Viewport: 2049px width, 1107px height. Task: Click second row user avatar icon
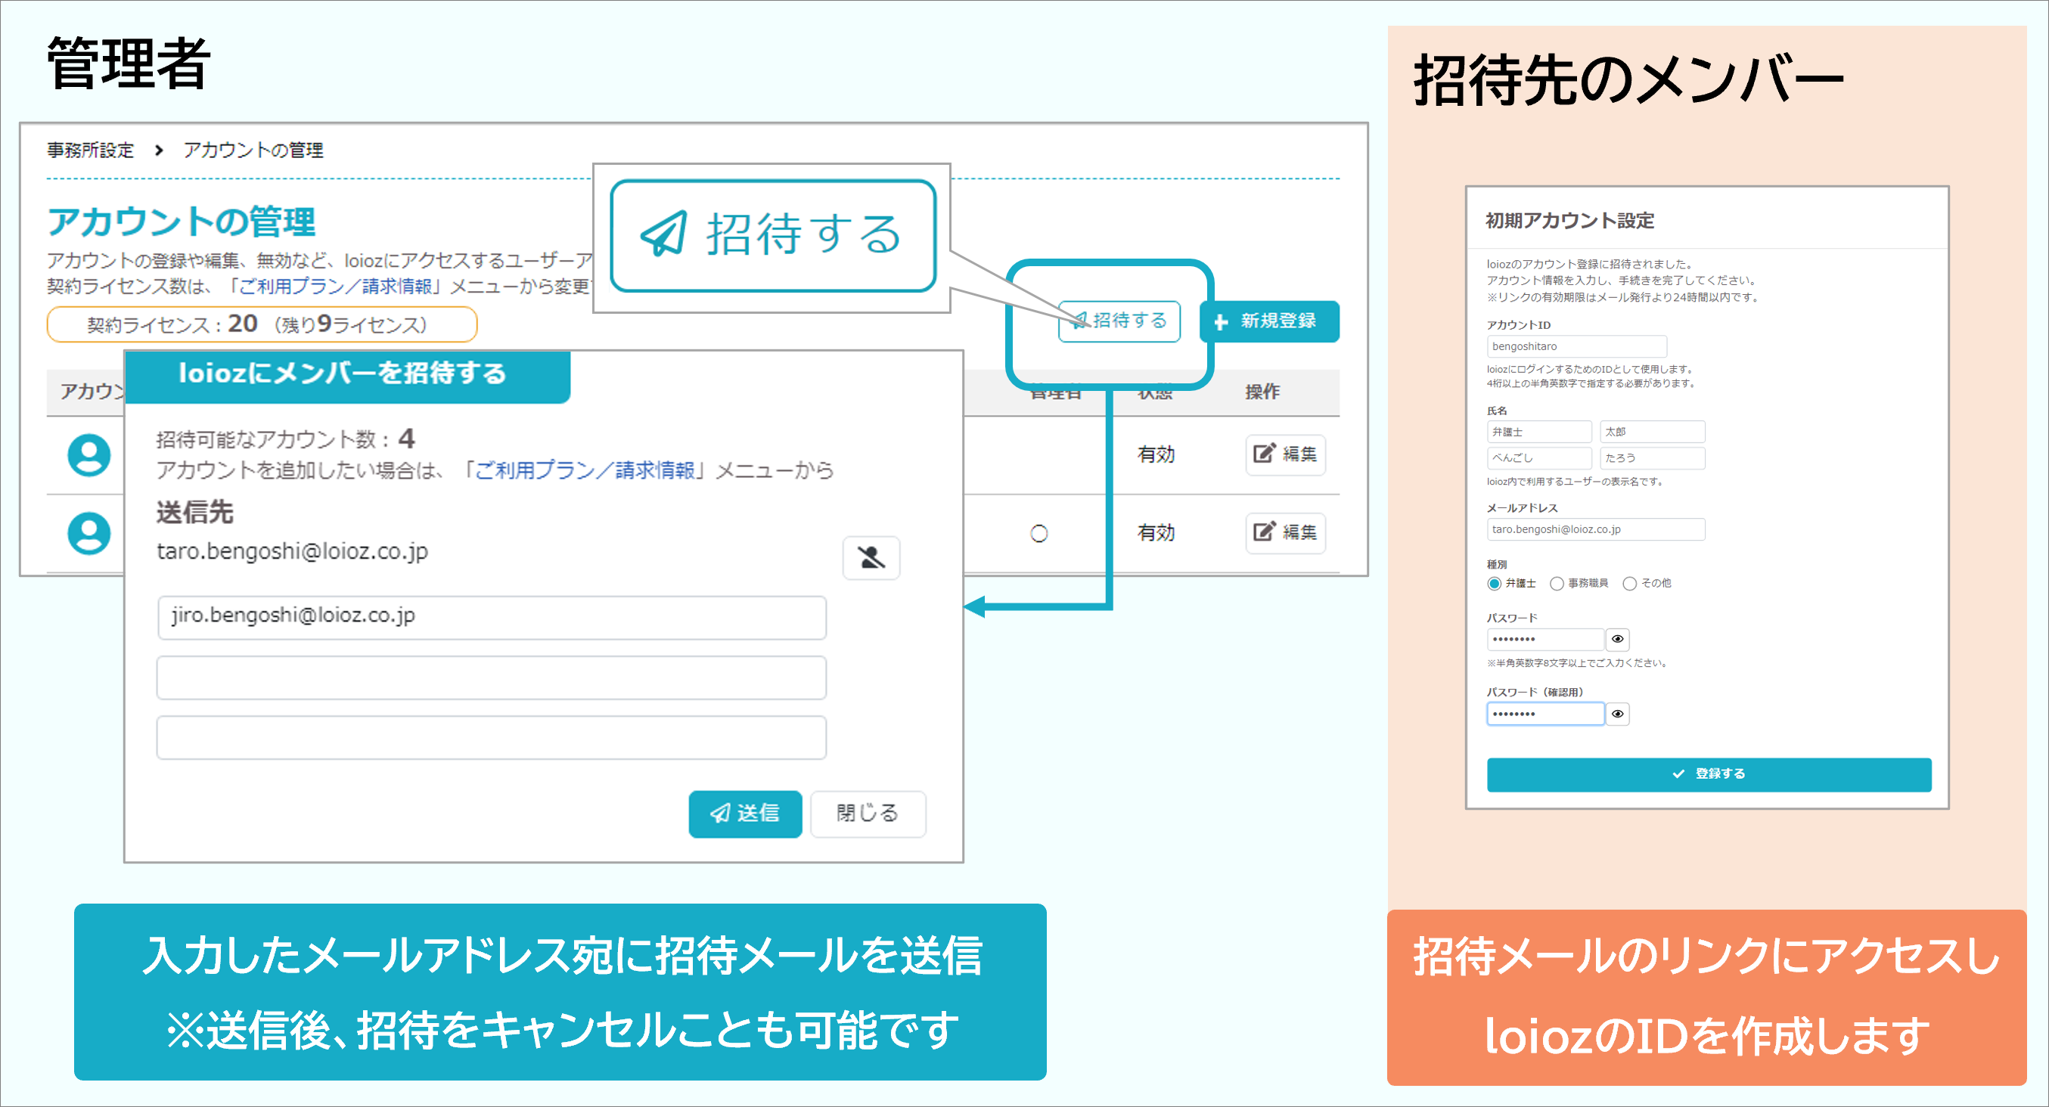pos(89,533)
